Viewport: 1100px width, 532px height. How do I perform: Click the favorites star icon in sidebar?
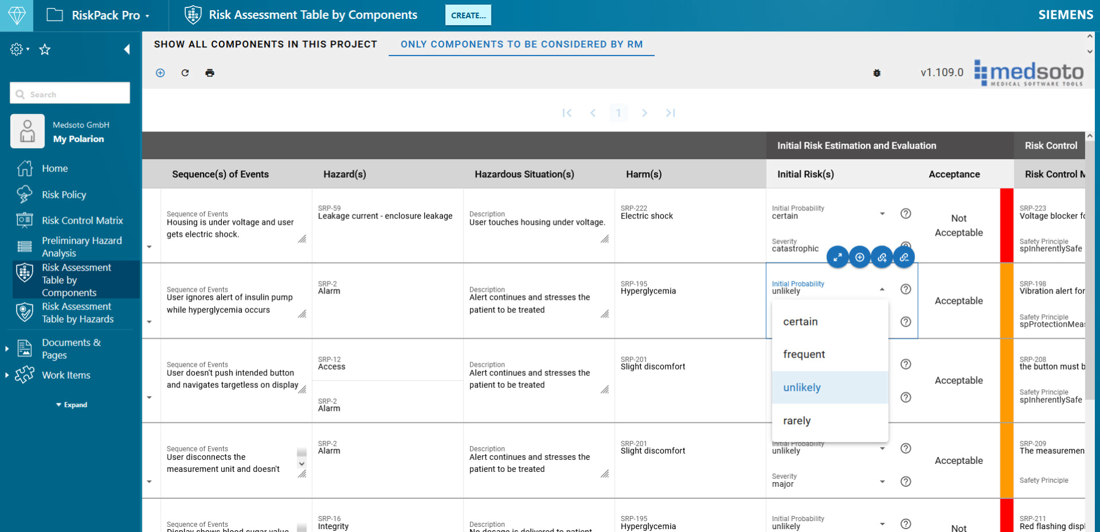point(45,50)
